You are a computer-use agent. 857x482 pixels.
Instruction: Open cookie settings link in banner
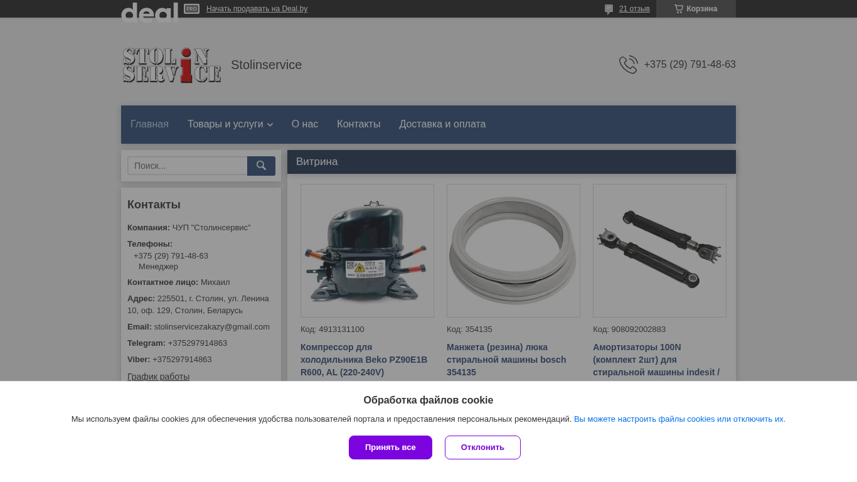[679, 419]
